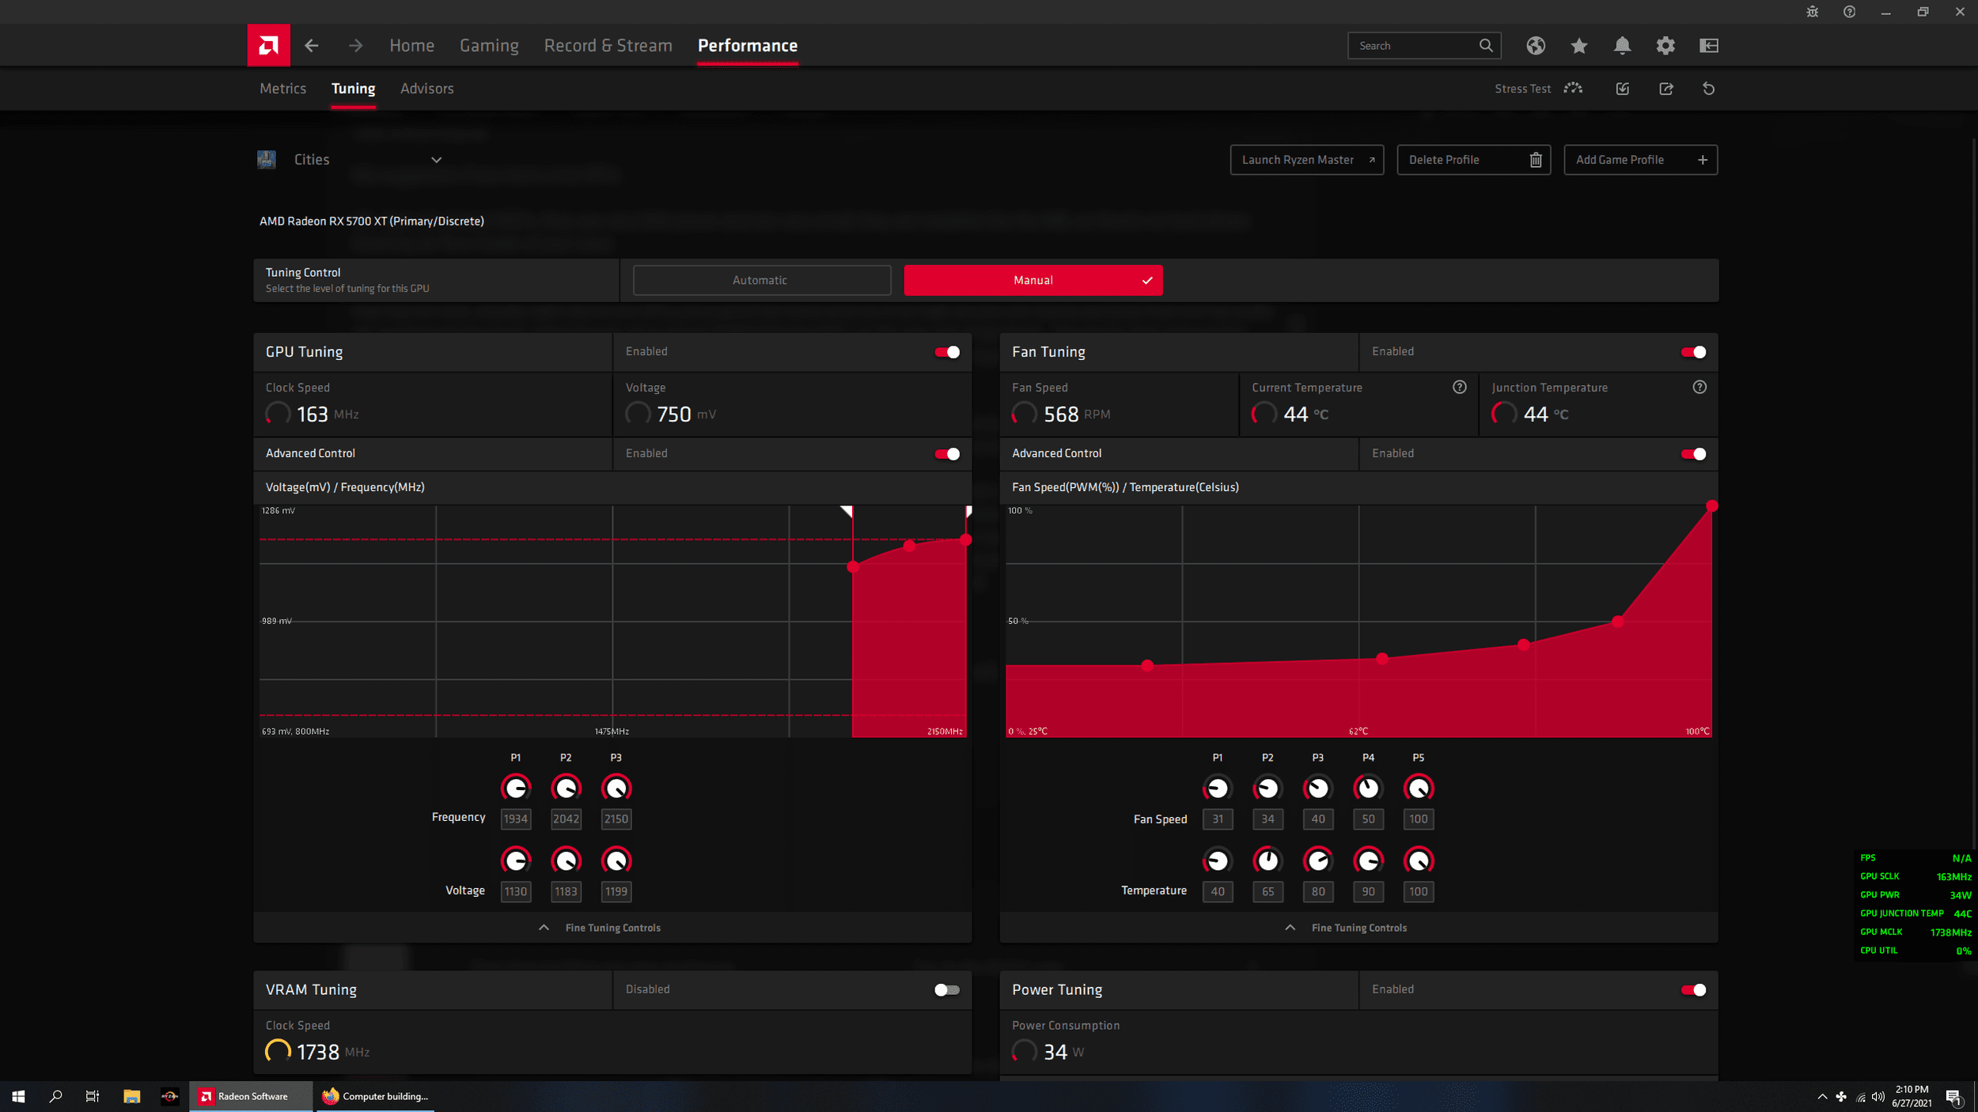
Task: Open the Home tab
Action: [411, 46]
